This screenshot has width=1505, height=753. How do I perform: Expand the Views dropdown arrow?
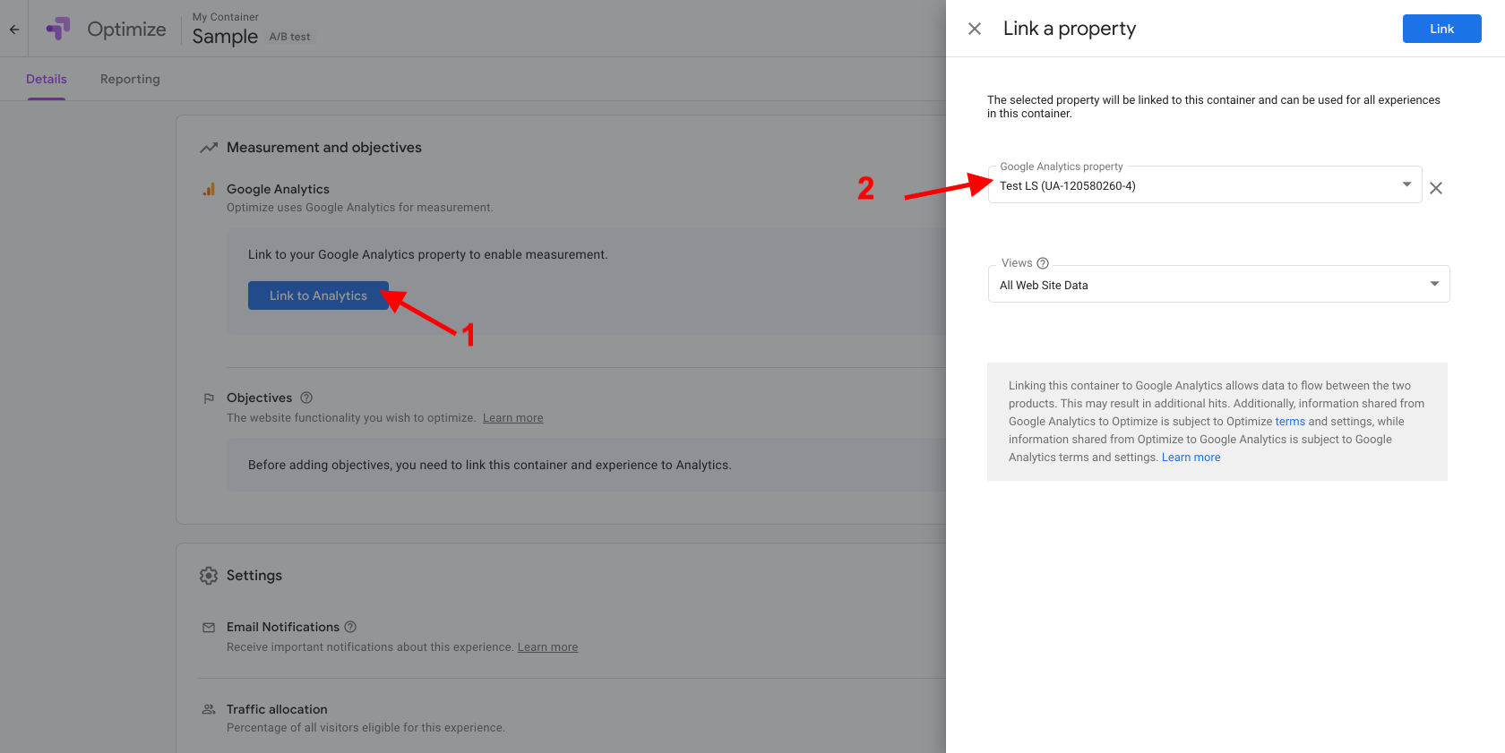[1434, 284]
